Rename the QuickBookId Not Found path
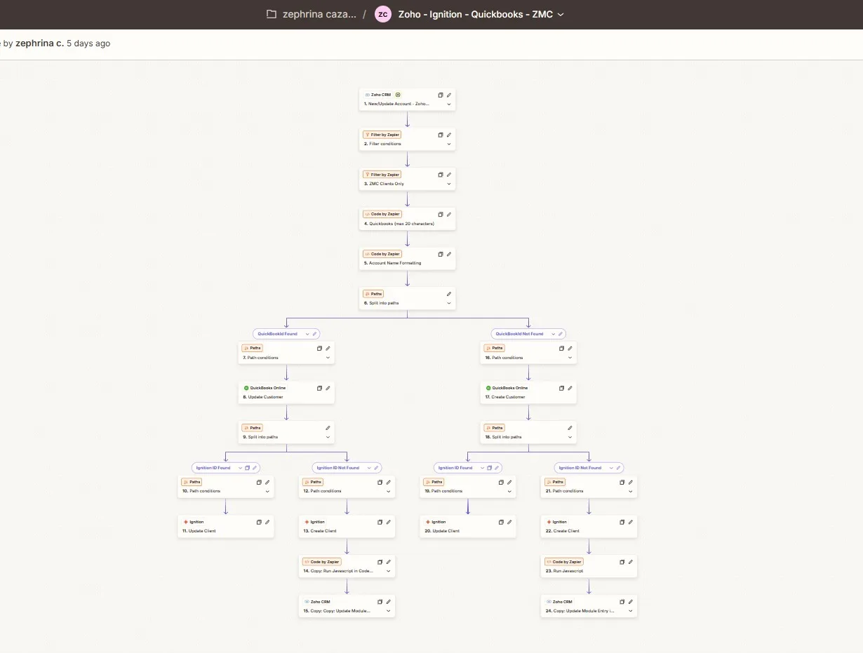 pos(559,334)
